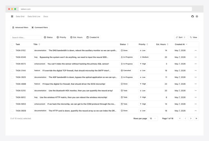This screenshot has width=209, height=141.
Task: Tick the checkbox for TASK-3144
Action: click(12, 70)
